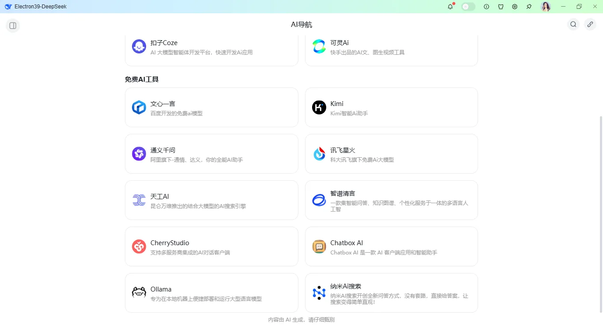Click the 纳米AI搜索 logo icon
Viewport: 603px width, 326px height.
[x=319, y=292]
